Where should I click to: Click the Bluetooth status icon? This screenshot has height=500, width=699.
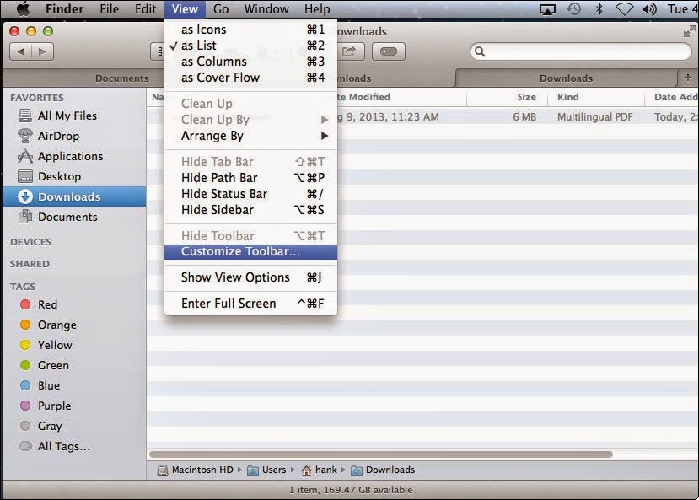[600, 9]
